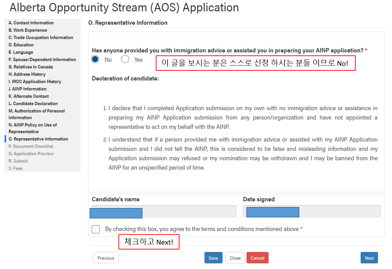Go to G. Relatives in Canada
Image resolution: width=392 pixels, height=269 pixels.
click(31, 67)
